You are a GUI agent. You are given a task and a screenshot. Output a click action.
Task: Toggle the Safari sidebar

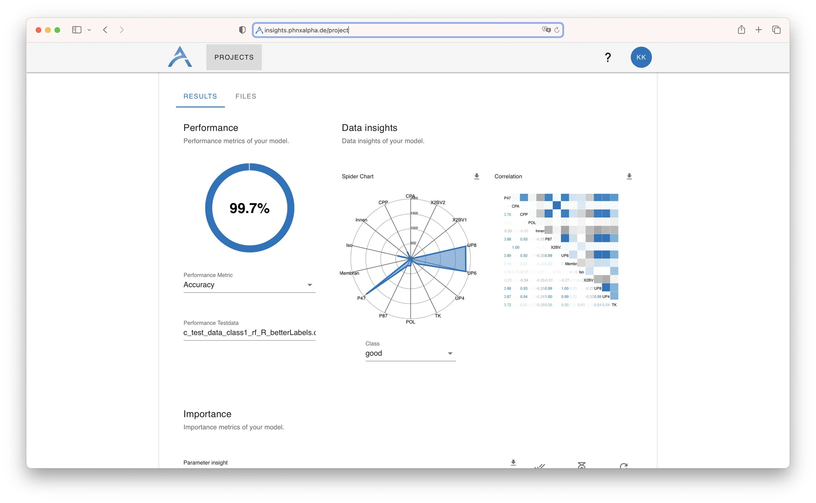coord(77,30)
